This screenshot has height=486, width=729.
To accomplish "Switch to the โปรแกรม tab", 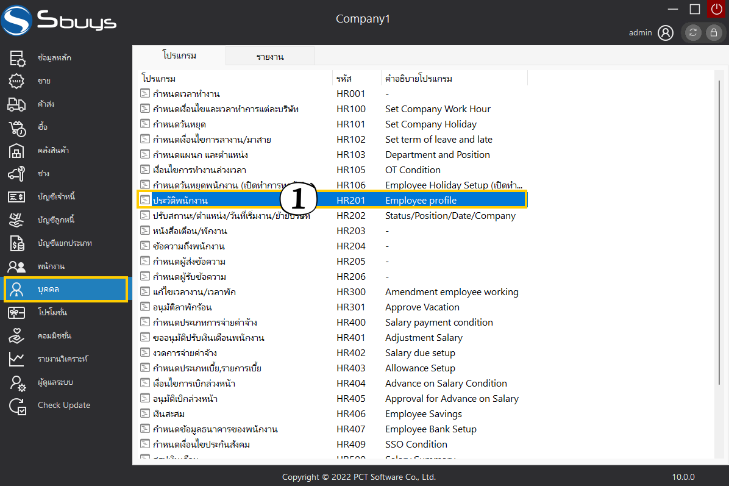I will click(x=179, y=55).
